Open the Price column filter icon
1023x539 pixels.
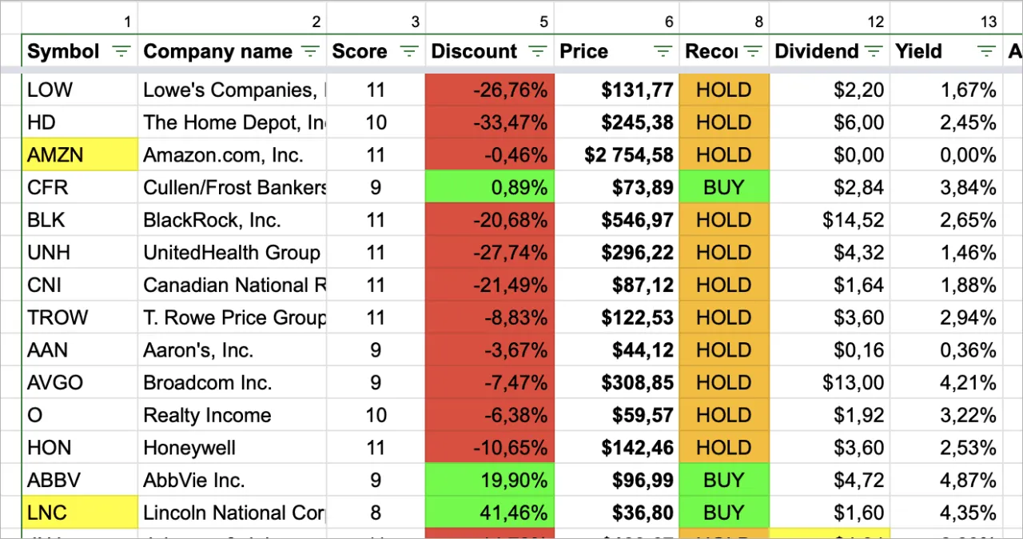click(x=663, y=52)
